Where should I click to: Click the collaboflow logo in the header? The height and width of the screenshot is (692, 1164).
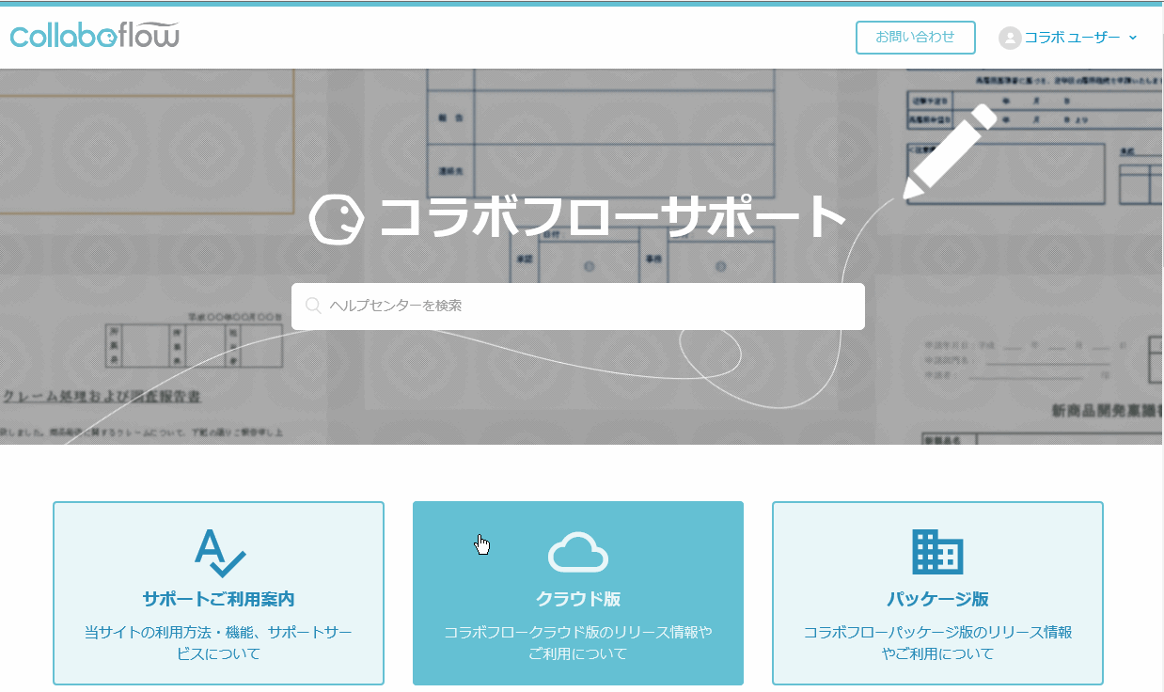pyautogui.click(x=94, y=36)
